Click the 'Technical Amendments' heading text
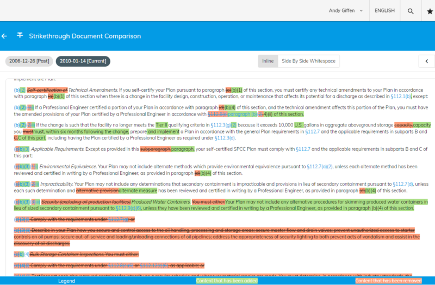435x285 pixels. coord(93,90)
